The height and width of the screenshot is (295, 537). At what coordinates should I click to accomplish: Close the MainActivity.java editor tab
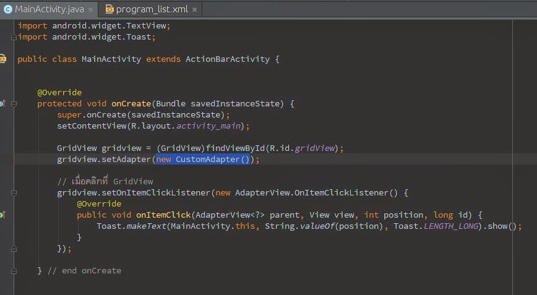pos(91,10)
